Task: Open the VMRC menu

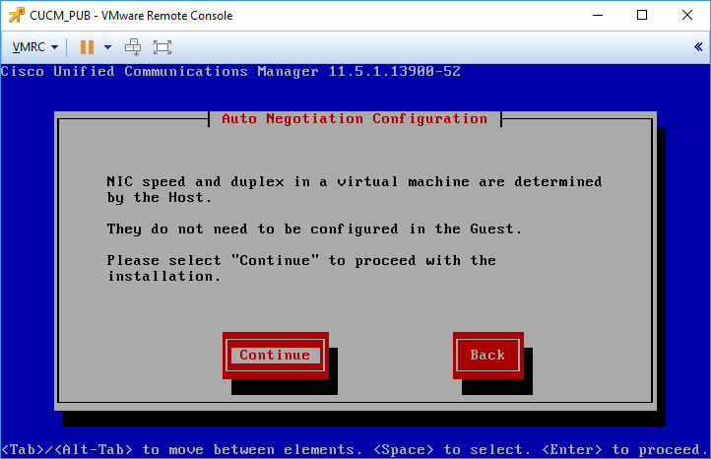Action: pos(34,47)
